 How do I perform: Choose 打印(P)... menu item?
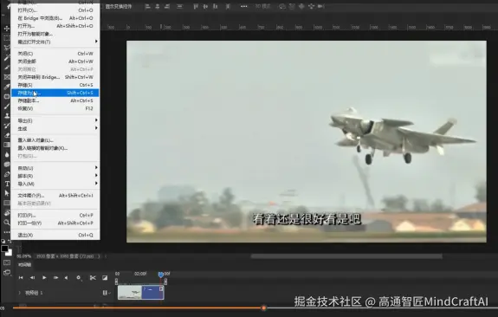(55, 216)
